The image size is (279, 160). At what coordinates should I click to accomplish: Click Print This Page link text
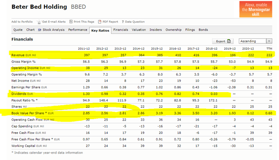(84, 22)
